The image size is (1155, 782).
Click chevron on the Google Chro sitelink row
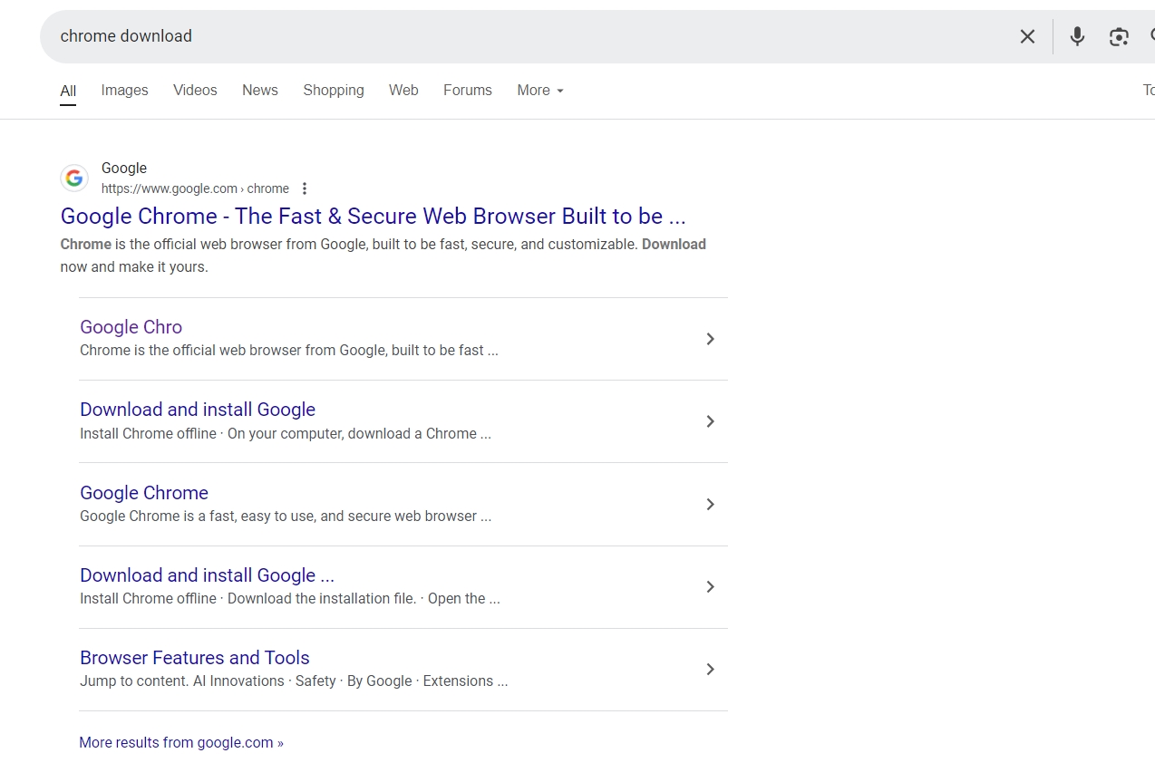point(711,339)
